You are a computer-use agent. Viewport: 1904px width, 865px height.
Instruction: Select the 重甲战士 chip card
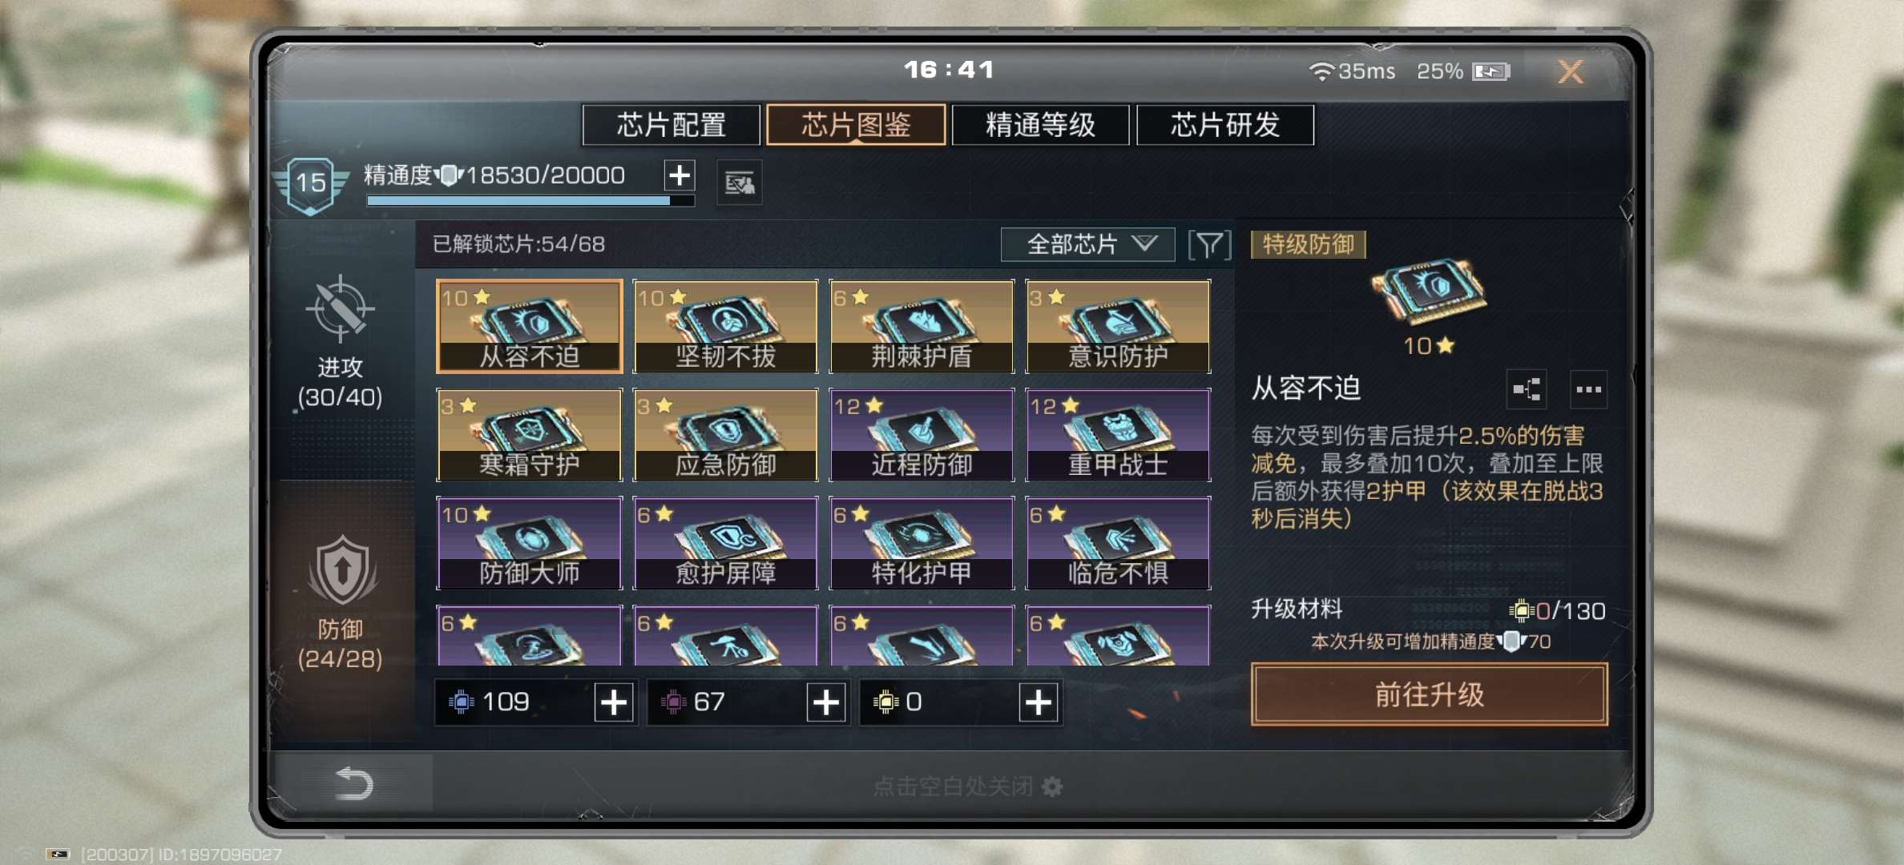point(1118,434)
